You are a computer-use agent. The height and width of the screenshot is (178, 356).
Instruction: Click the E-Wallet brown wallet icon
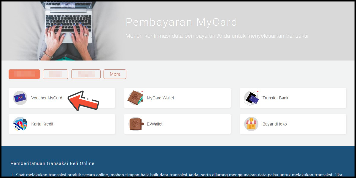(x=136, y=124)
